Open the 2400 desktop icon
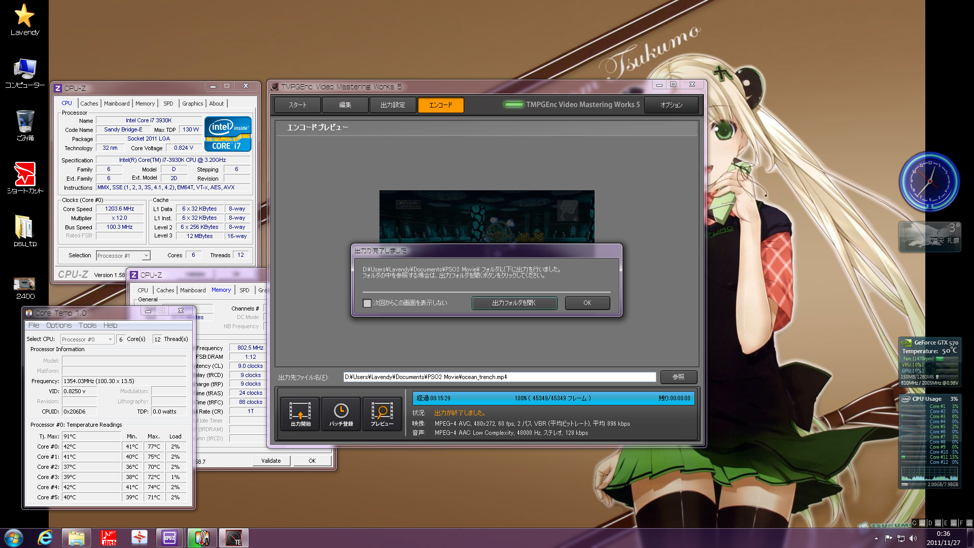The height and width of the screenshot is (548, 974). click(25, 288)
